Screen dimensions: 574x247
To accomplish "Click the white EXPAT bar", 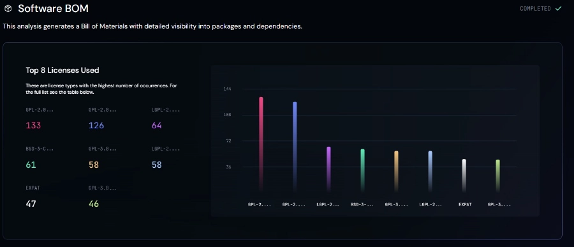I will [x=464, y=175].
